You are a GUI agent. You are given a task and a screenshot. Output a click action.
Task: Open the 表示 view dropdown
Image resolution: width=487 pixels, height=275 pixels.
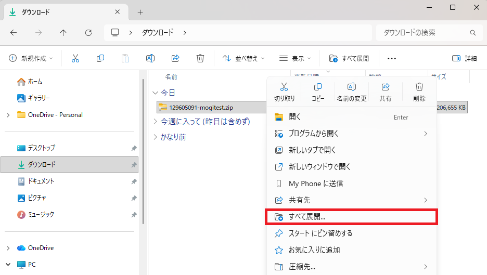(x=295, y=58)
